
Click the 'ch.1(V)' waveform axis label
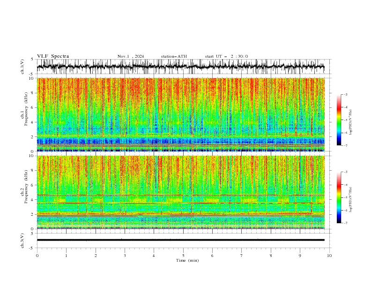pyautogui.click(x=22, y=67)
